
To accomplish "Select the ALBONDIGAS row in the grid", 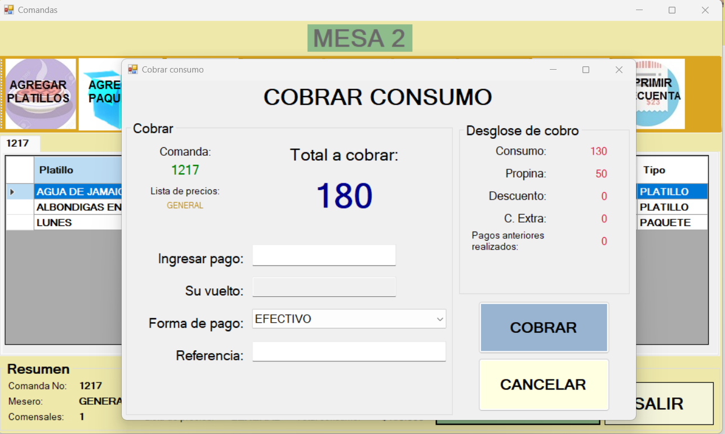I will pyautogui.click(x=78, y=207).
